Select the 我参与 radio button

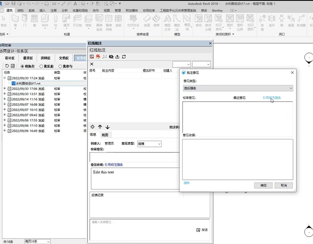(x=60, y=66)
